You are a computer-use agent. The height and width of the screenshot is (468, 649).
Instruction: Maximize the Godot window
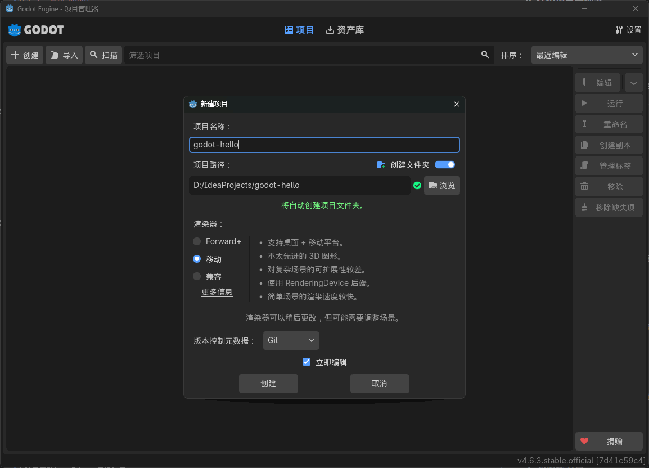(609, 8)
